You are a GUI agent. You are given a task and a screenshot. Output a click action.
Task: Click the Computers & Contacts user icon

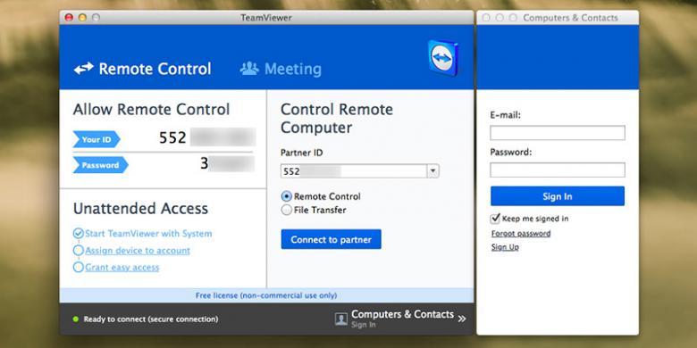click(341, 319)
